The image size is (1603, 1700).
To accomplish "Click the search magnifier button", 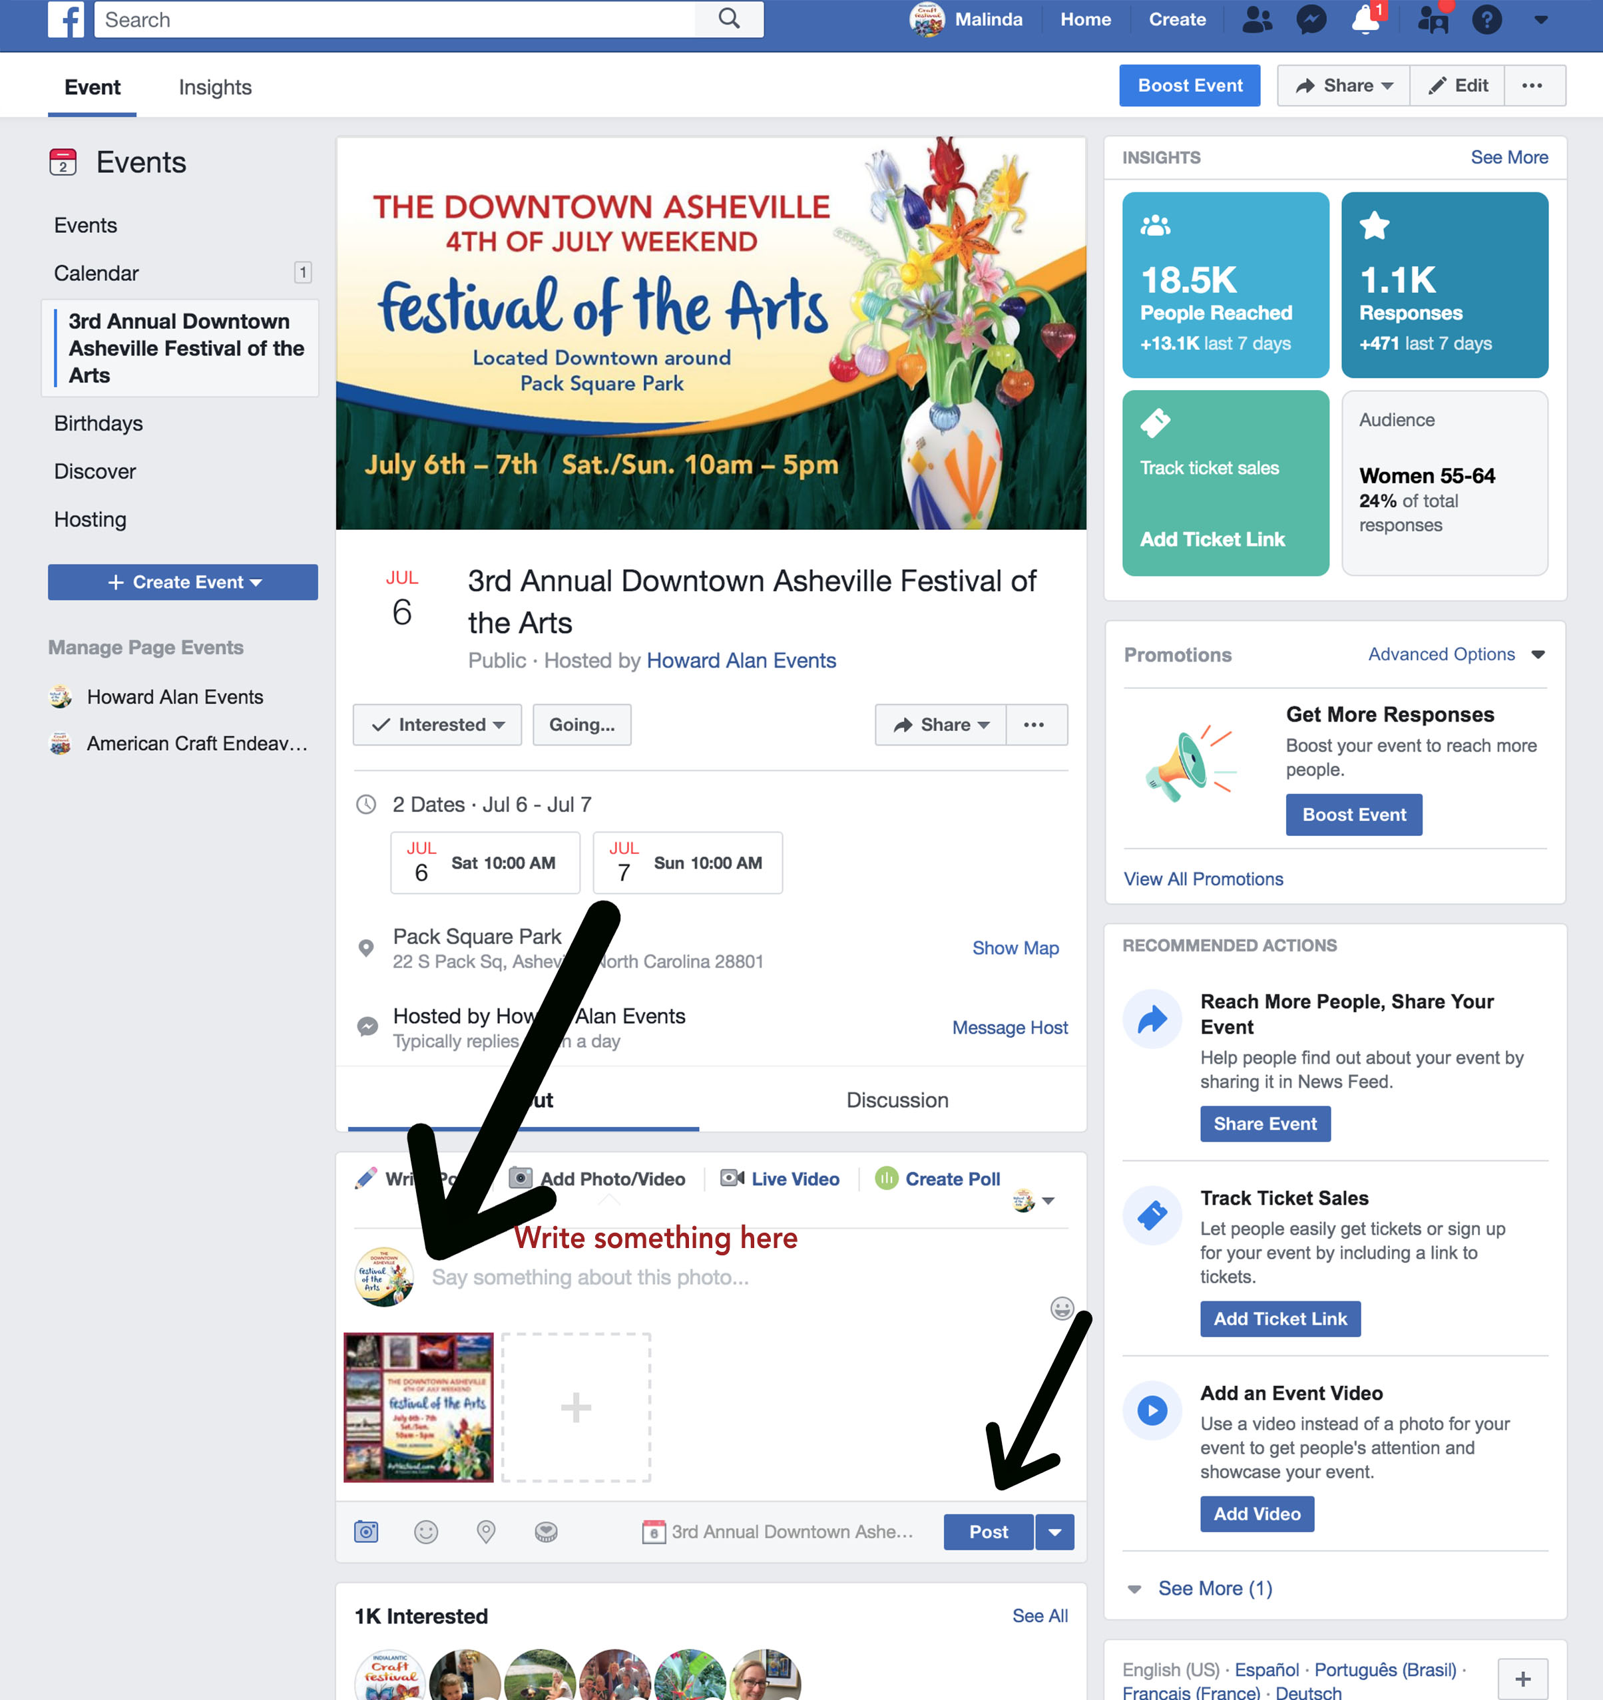I will pos(729,19).
